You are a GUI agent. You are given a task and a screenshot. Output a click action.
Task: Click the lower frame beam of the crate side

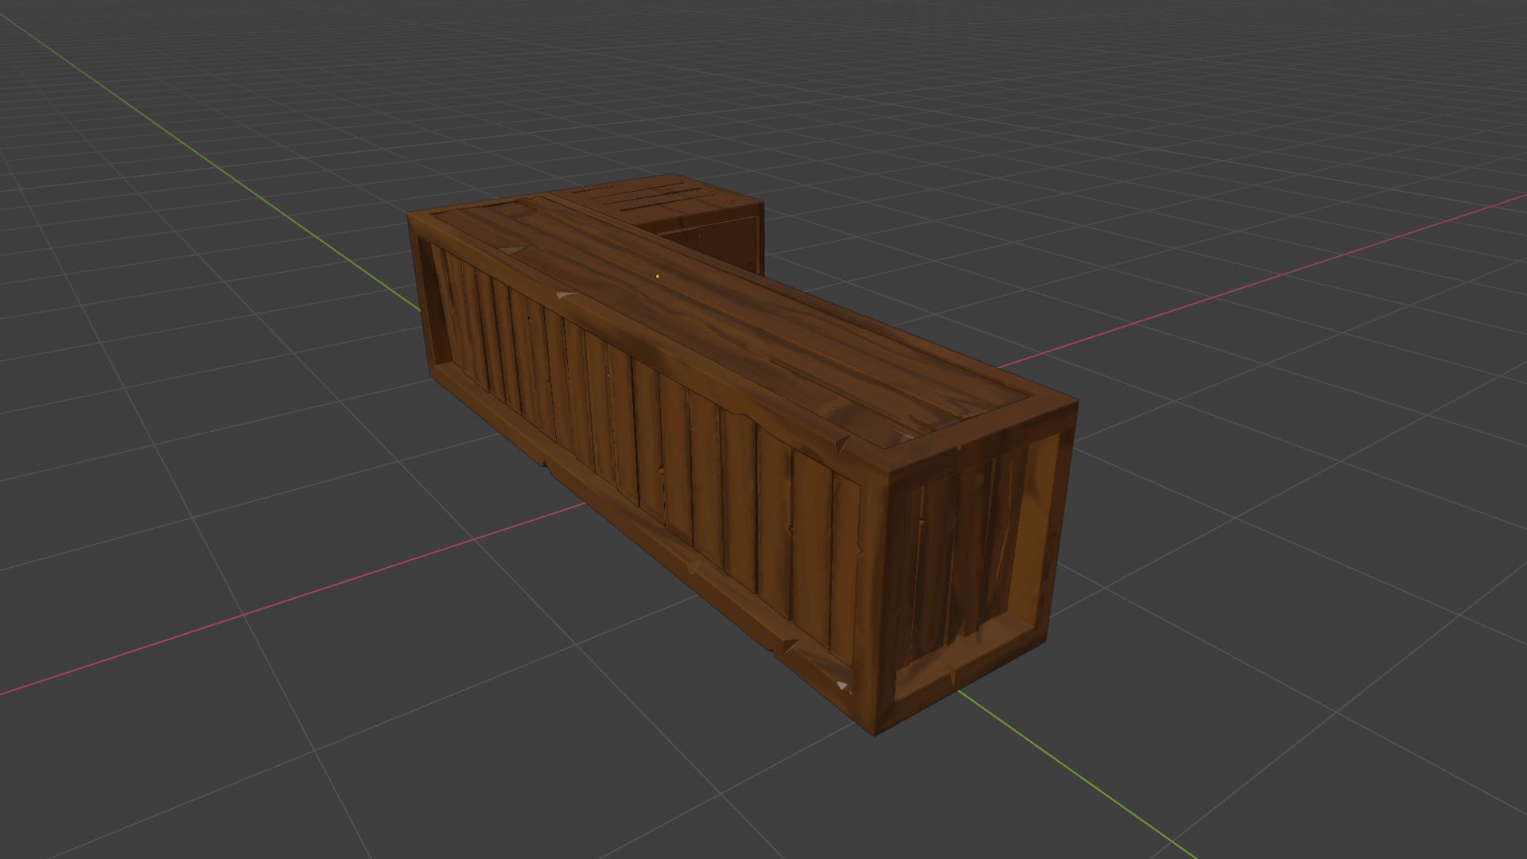pos(636,521)
